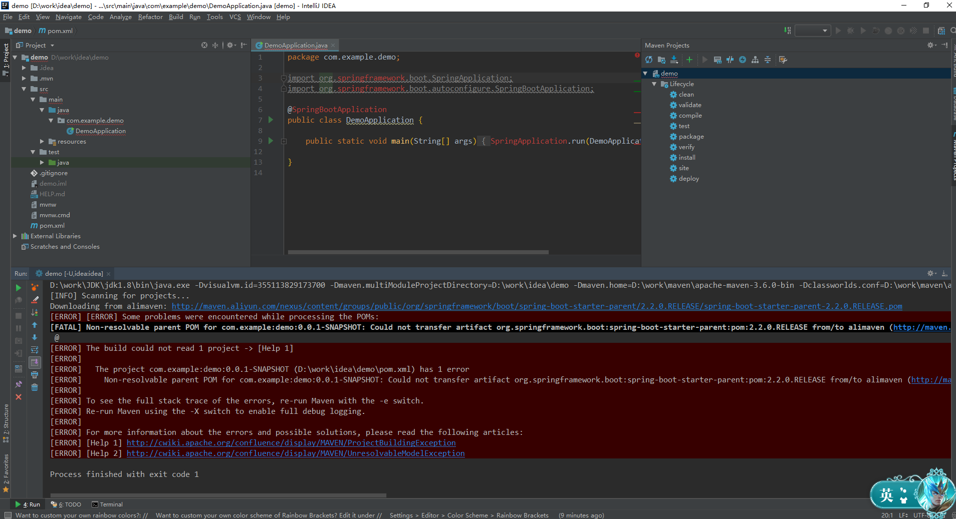The width and height of the screenshot is (956, 519).
Task: Toggle Maven offline mode icon
Action: click(730, 60)
